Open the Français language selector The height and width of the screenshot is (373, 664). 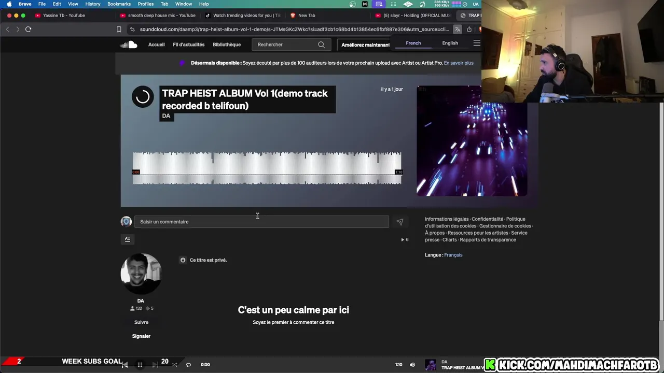coord(453,255)
